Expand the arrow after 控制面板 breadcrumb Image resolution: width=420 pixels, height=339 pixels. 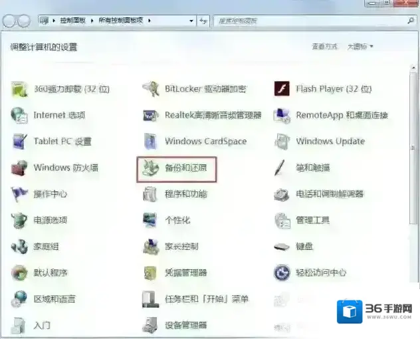pos(92,21)
